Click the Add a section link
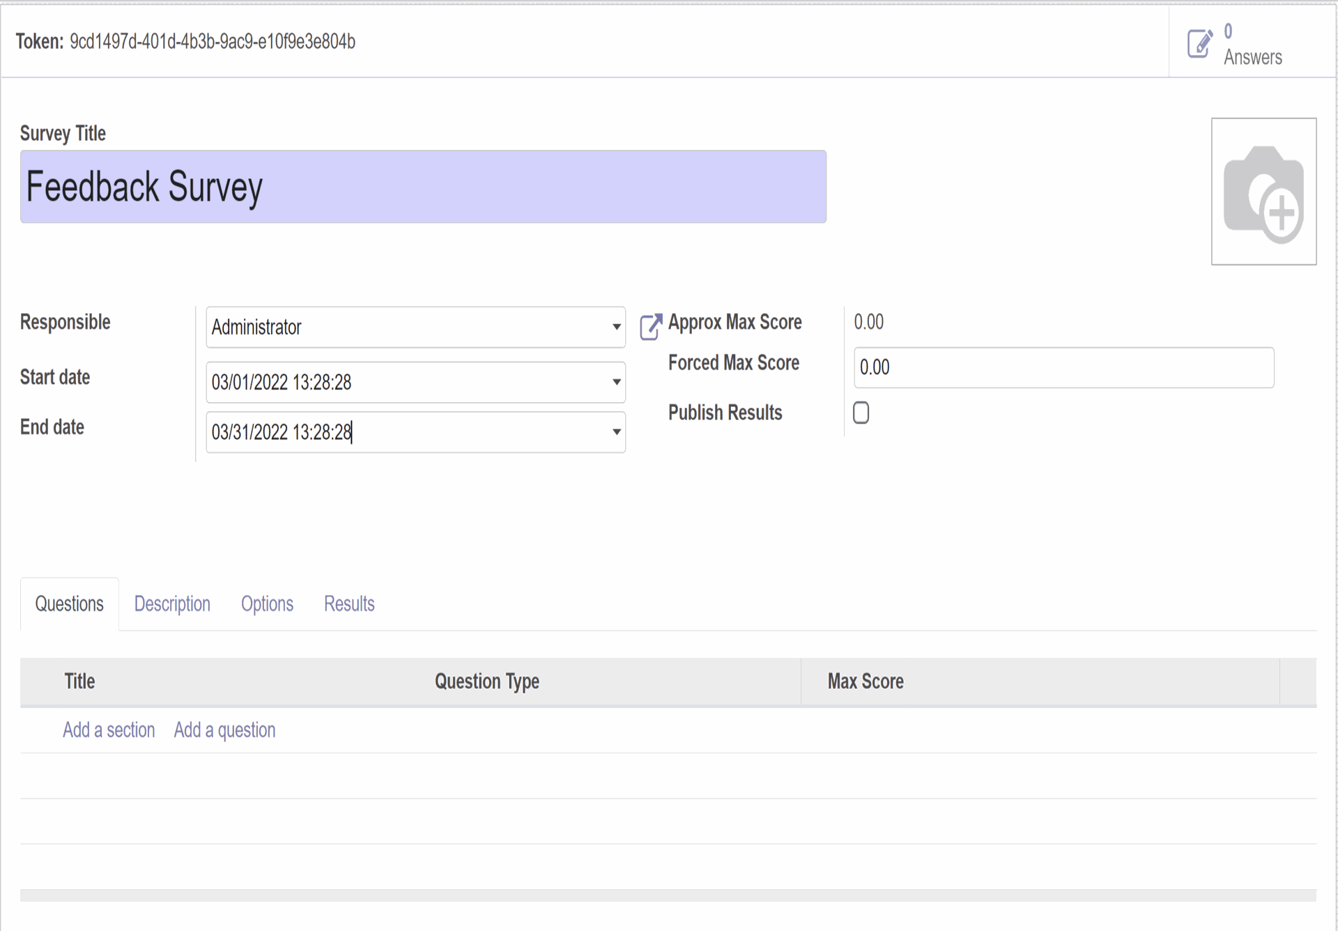The image size is (1338, 931). point(109,730)
